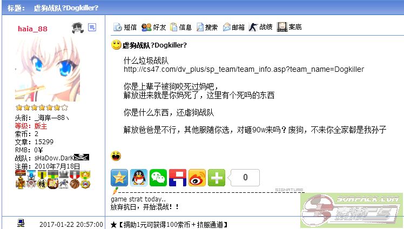The width and height of the screenshot is (404, 229).
Task: Open the 邮箱 email link
Action: pyautogui.click(x=234, y=27)
